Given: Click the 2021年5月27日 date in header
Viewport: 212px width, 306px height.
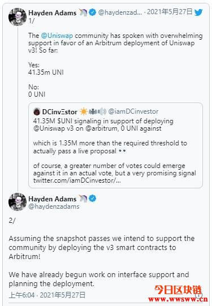Looking at the screenshot, I should [x=170, y=12].
